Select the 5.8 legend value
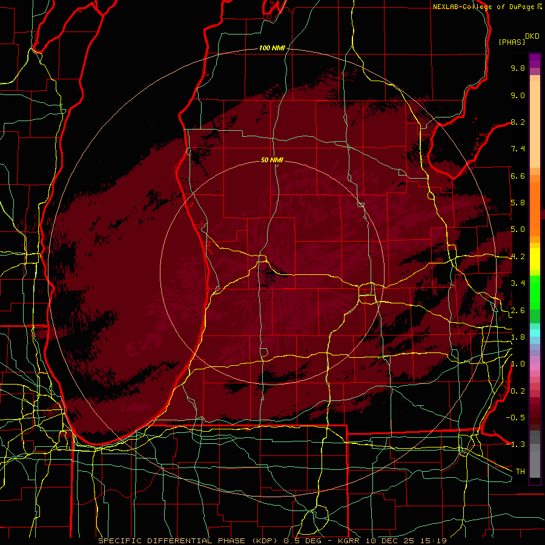 click(518, 203)
